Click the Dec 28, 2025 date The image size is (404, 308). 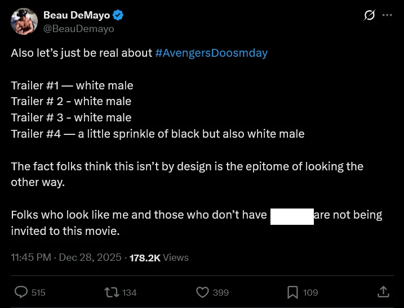(x=90, y=257)
